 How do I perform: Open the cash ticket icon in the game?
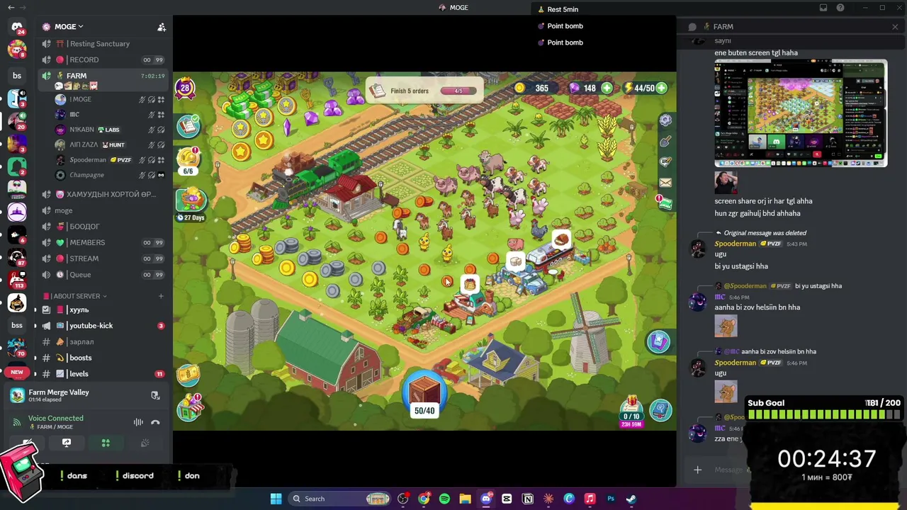[x=188, y=375]
